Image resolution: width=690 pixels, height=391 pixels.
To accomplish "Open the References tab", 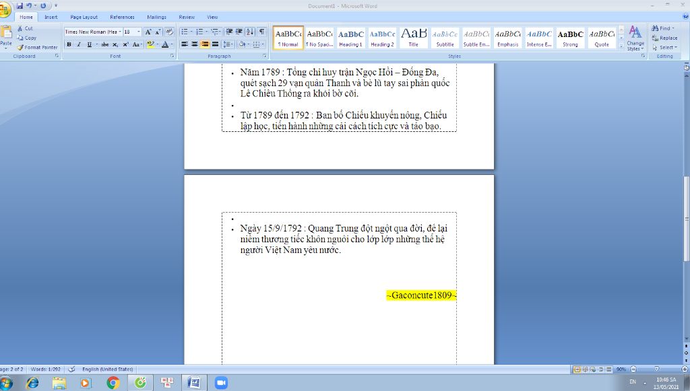I will pos(123,17).
